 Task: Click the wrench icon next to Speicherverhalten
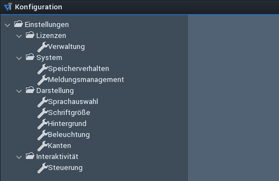[42, 69]
